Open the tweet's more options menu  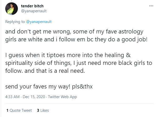(151, 5)
